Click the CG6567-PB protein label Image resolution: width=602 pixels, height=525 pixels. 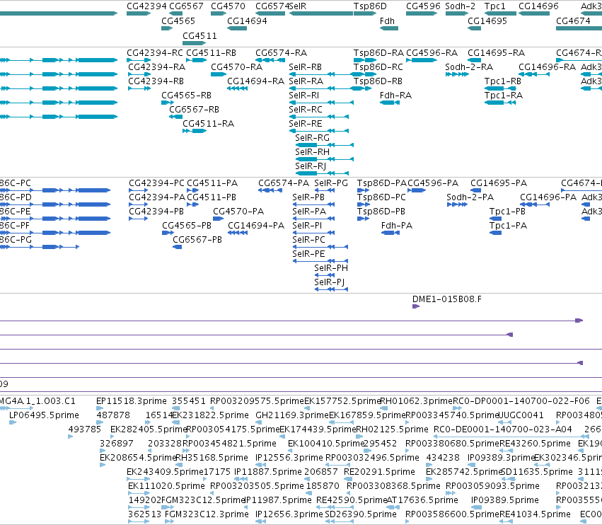(197, 240)
